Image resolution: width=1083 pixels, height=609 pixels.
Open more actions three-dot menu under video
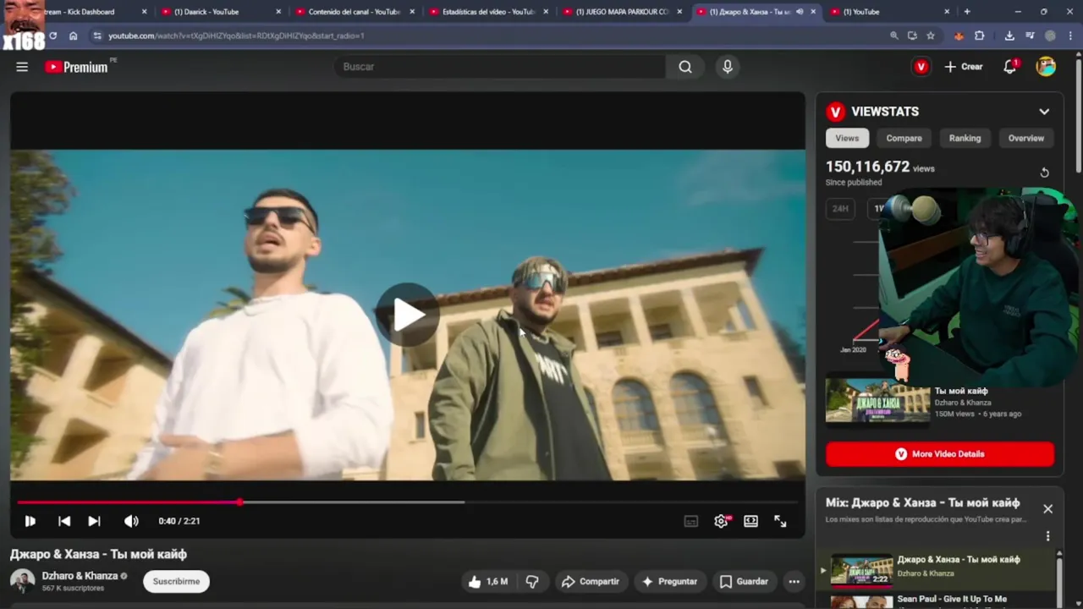[x=794, y=581]
